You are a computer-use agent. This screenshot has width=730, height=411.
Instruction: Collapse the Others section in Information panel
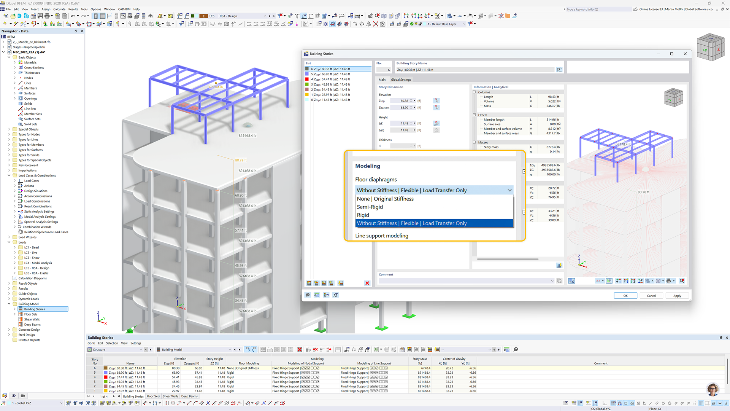(x=474, y=115)
